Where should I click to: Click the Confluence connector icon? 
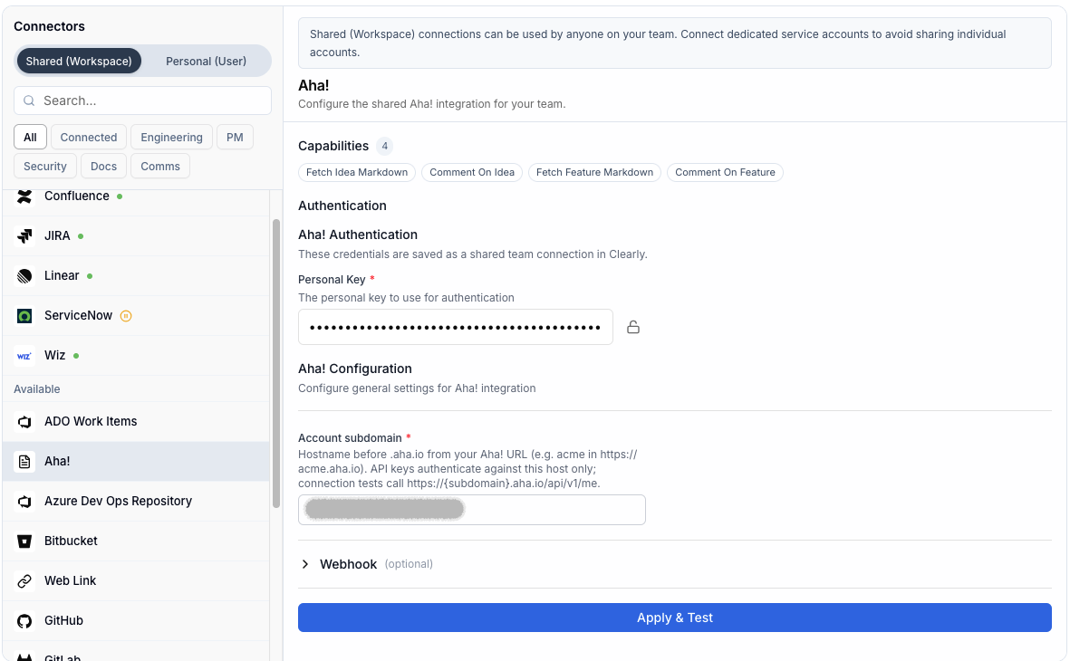click(24, 196)
